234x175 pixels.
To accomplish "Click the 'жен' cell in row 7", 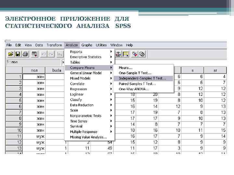I will coord(34,112).
